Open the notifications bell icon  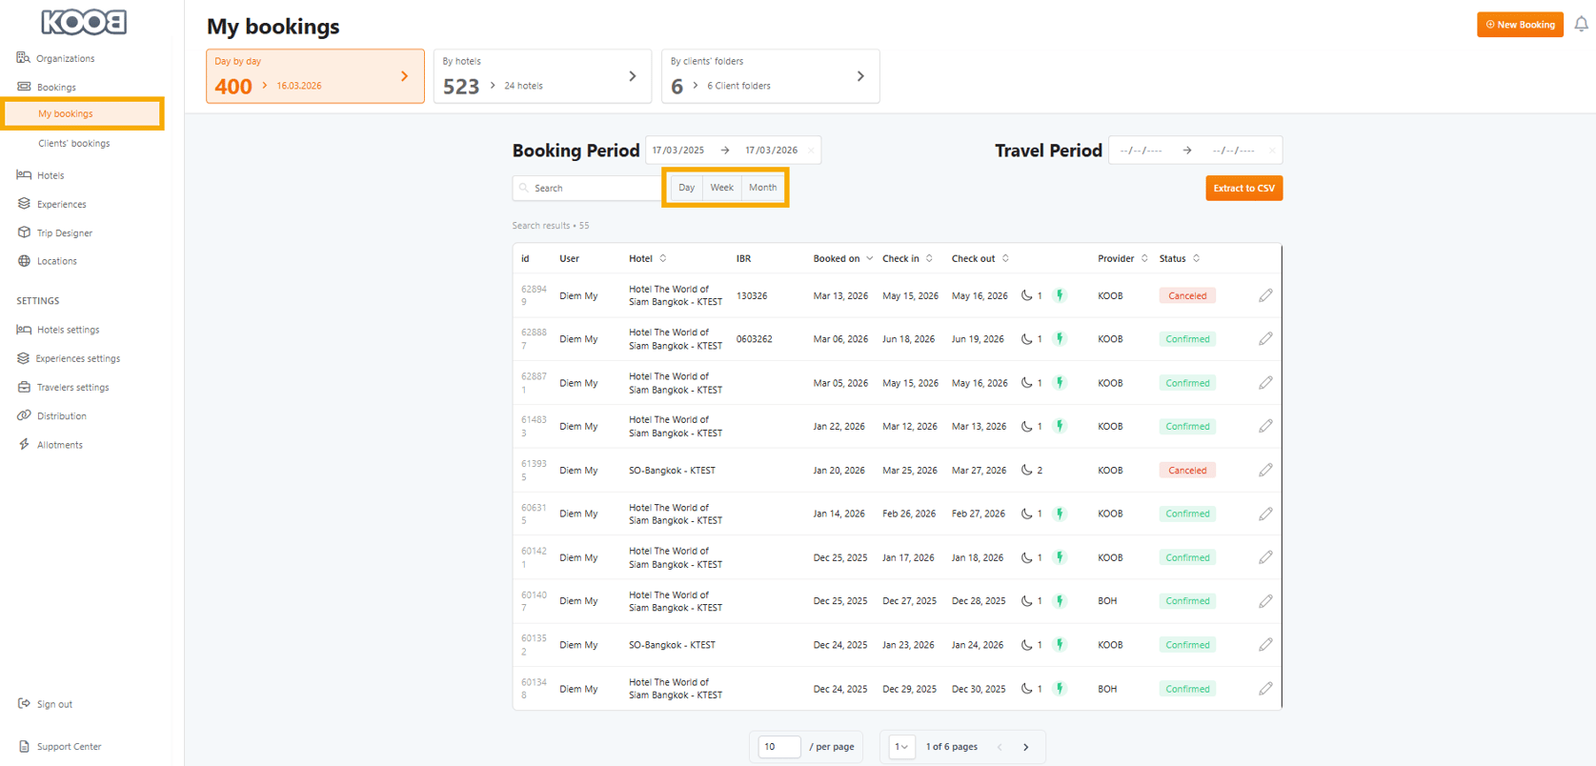1581,25
